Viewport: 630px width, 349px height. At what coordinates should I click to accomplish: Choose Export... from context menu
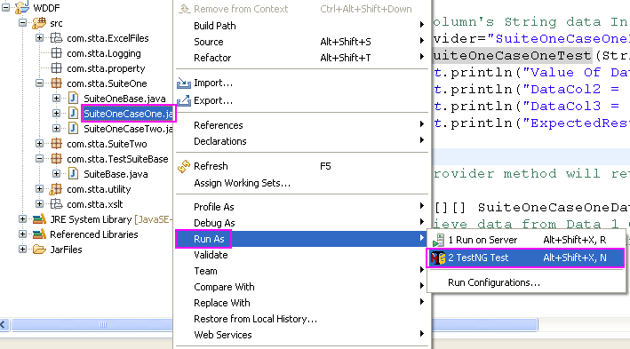click(x=302, y=100)
